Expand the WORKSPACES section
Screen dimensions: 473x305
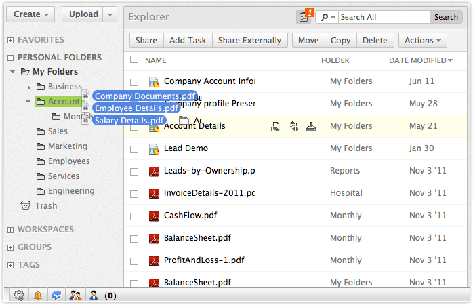coord(10,230)
